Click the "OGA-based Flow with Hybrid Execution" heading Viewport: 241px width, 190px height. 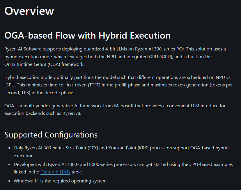click(x=87, y=36)
